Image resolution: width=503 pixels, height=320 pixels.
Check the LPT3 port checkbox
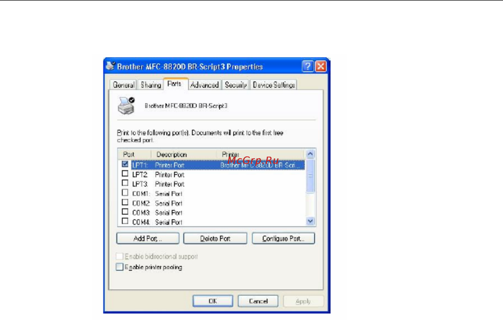click(125, 183)
